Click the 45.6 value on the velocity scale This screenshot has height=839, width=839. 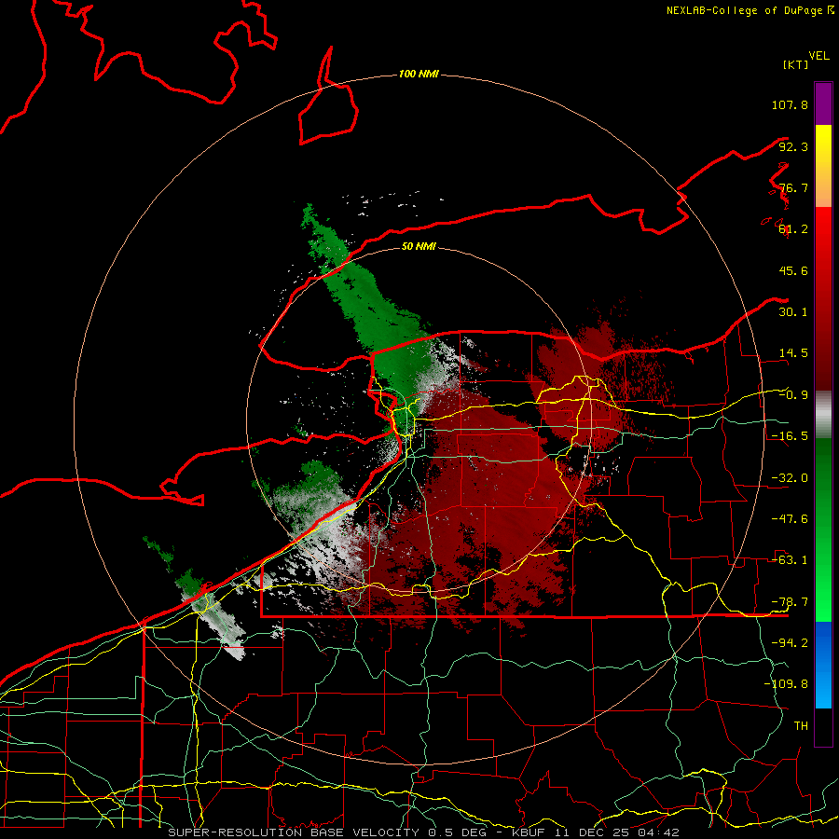pos(793,270)
